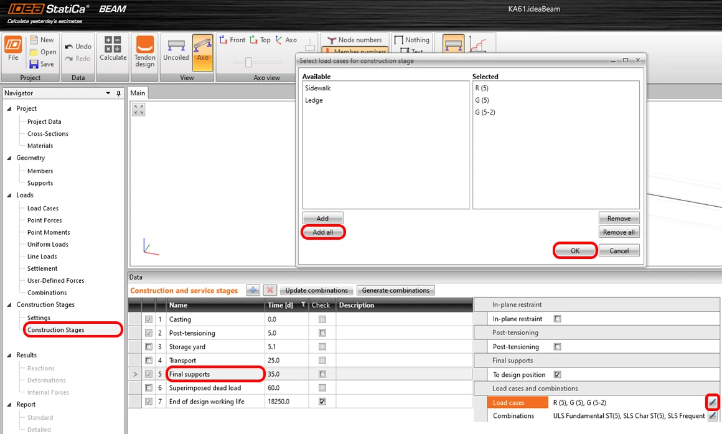Image resolution: width=722 pixels, height=434 pixels.
Task: Click the fit-to-view icon in Main window
Action: tap(139, 110)
